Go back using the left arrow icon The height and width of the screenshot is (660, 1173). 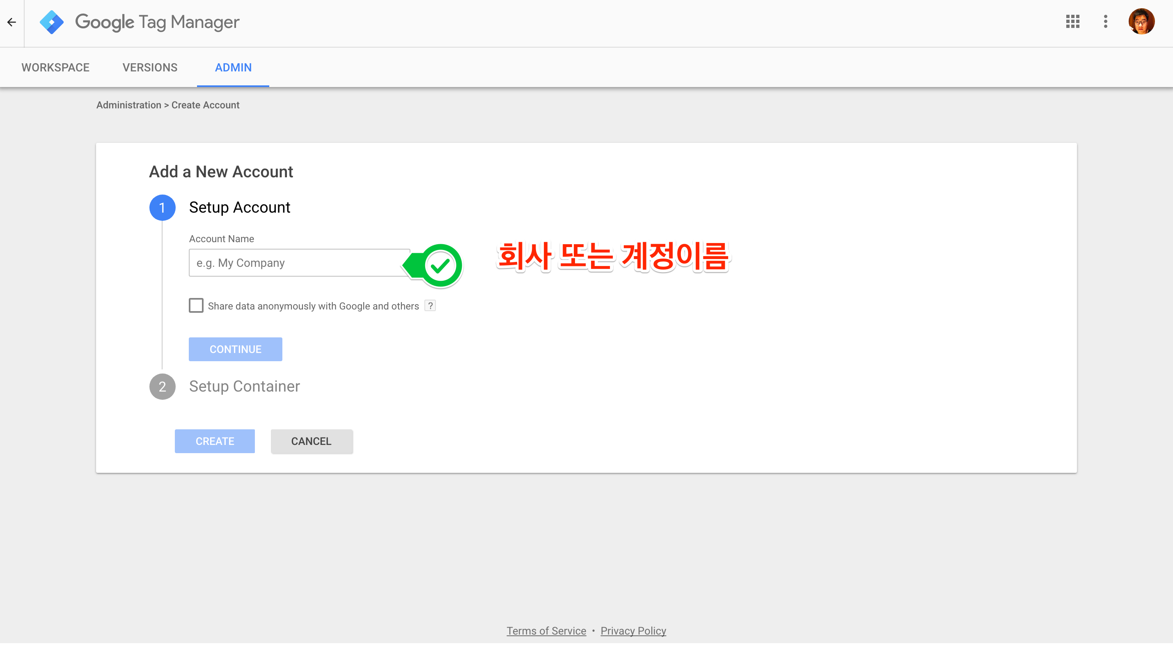[12, 22]
